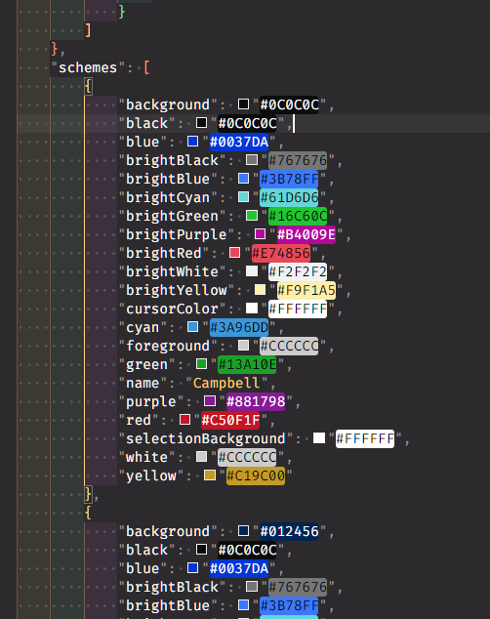Screen dimensions: 490x619
Task: Click the "cursorColor" key
Action: (x=172, y=309)
